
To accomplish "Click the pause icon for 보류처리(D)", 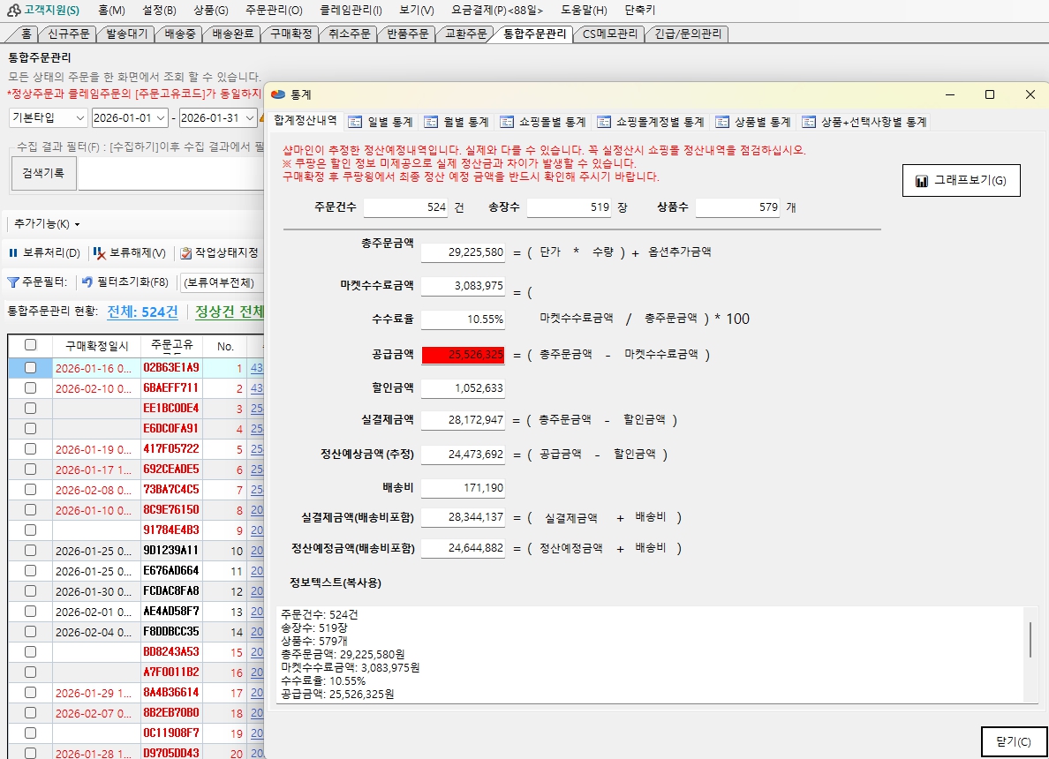I will point(13,253).
